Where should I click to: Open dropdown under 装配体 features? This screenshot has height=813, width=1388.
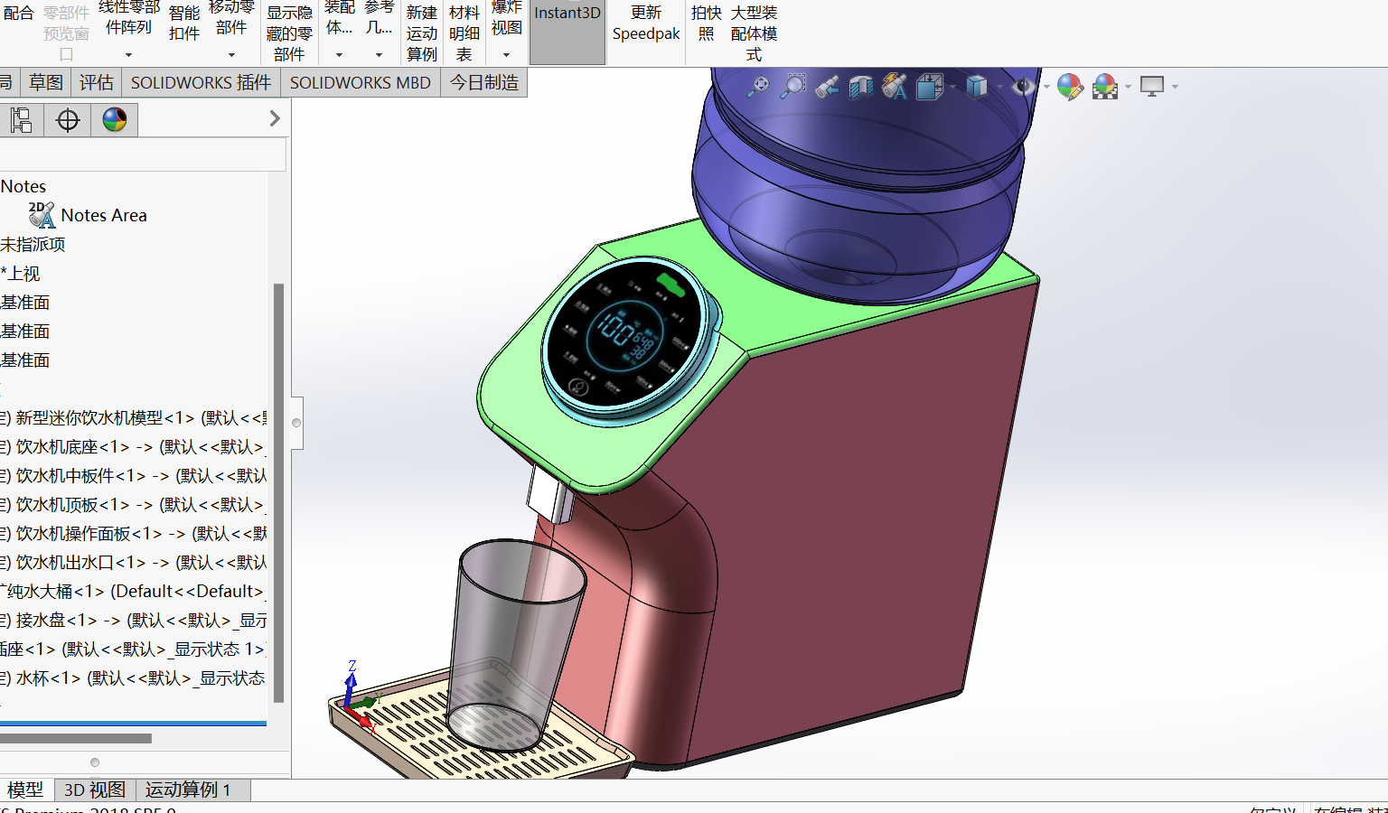pyautogui.click(x=339, y=55)
